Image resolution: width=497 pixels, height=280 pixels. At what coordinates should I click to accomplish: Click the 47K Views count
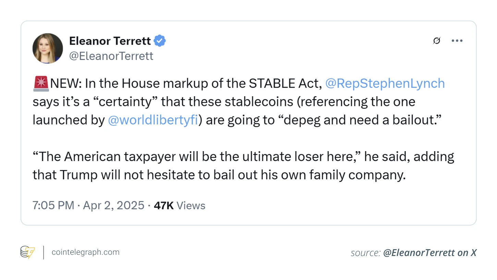[179, 205]
